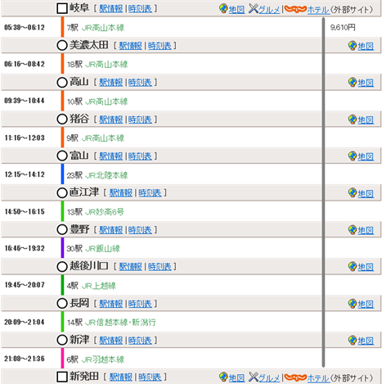The image size is (382, 384).
Task: Select the 13駅 JR妙高6号 segment text
Action: pos(96,212)
